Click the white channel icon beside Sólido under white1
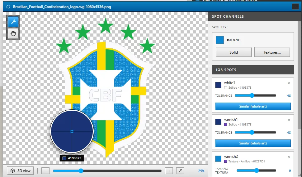The width and height of the screenshot is (302, 177). [225, 88]
